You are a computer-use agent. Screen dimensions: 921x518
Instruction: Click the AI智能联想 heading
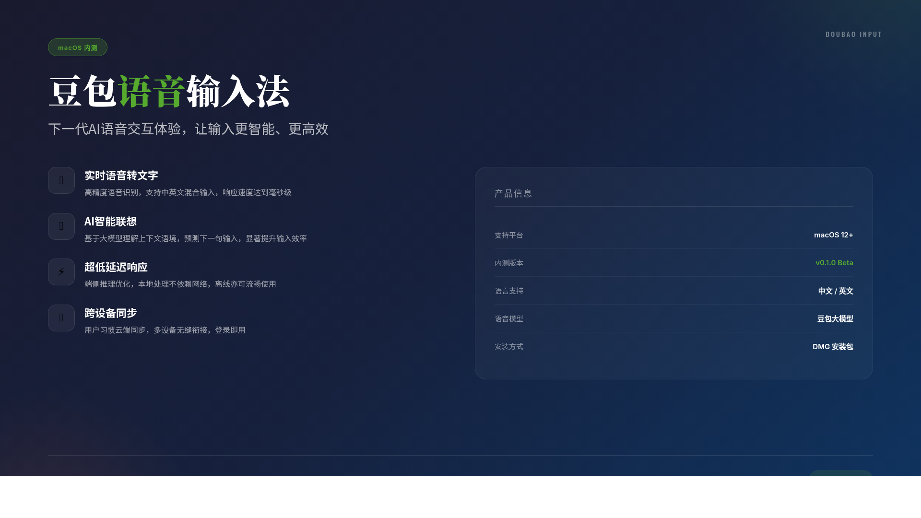[110, 222]
